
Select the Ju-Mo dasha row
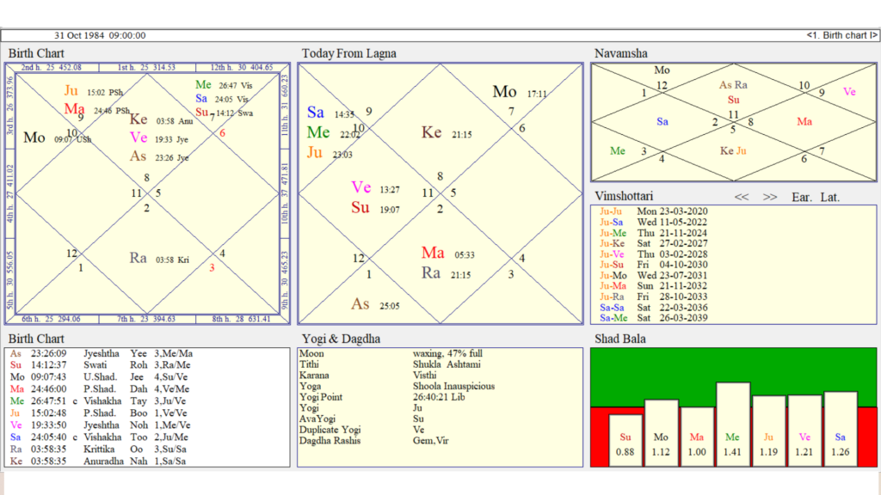(654, 276)
